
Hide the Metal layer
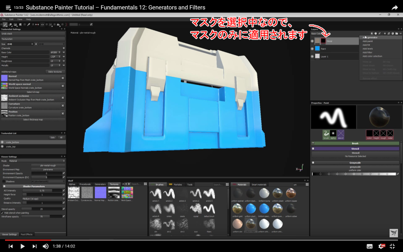tap(312, 41)
